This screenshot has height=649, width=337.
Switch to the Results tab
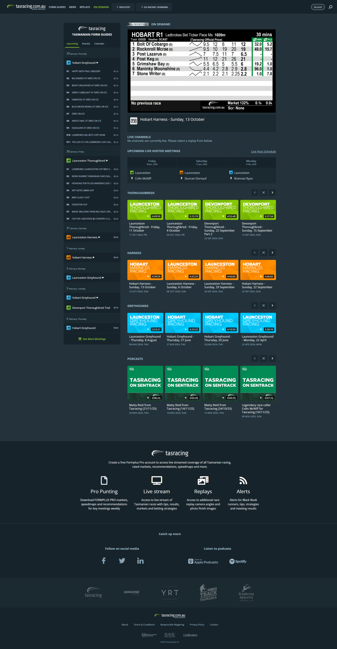(x=86, y=44)
